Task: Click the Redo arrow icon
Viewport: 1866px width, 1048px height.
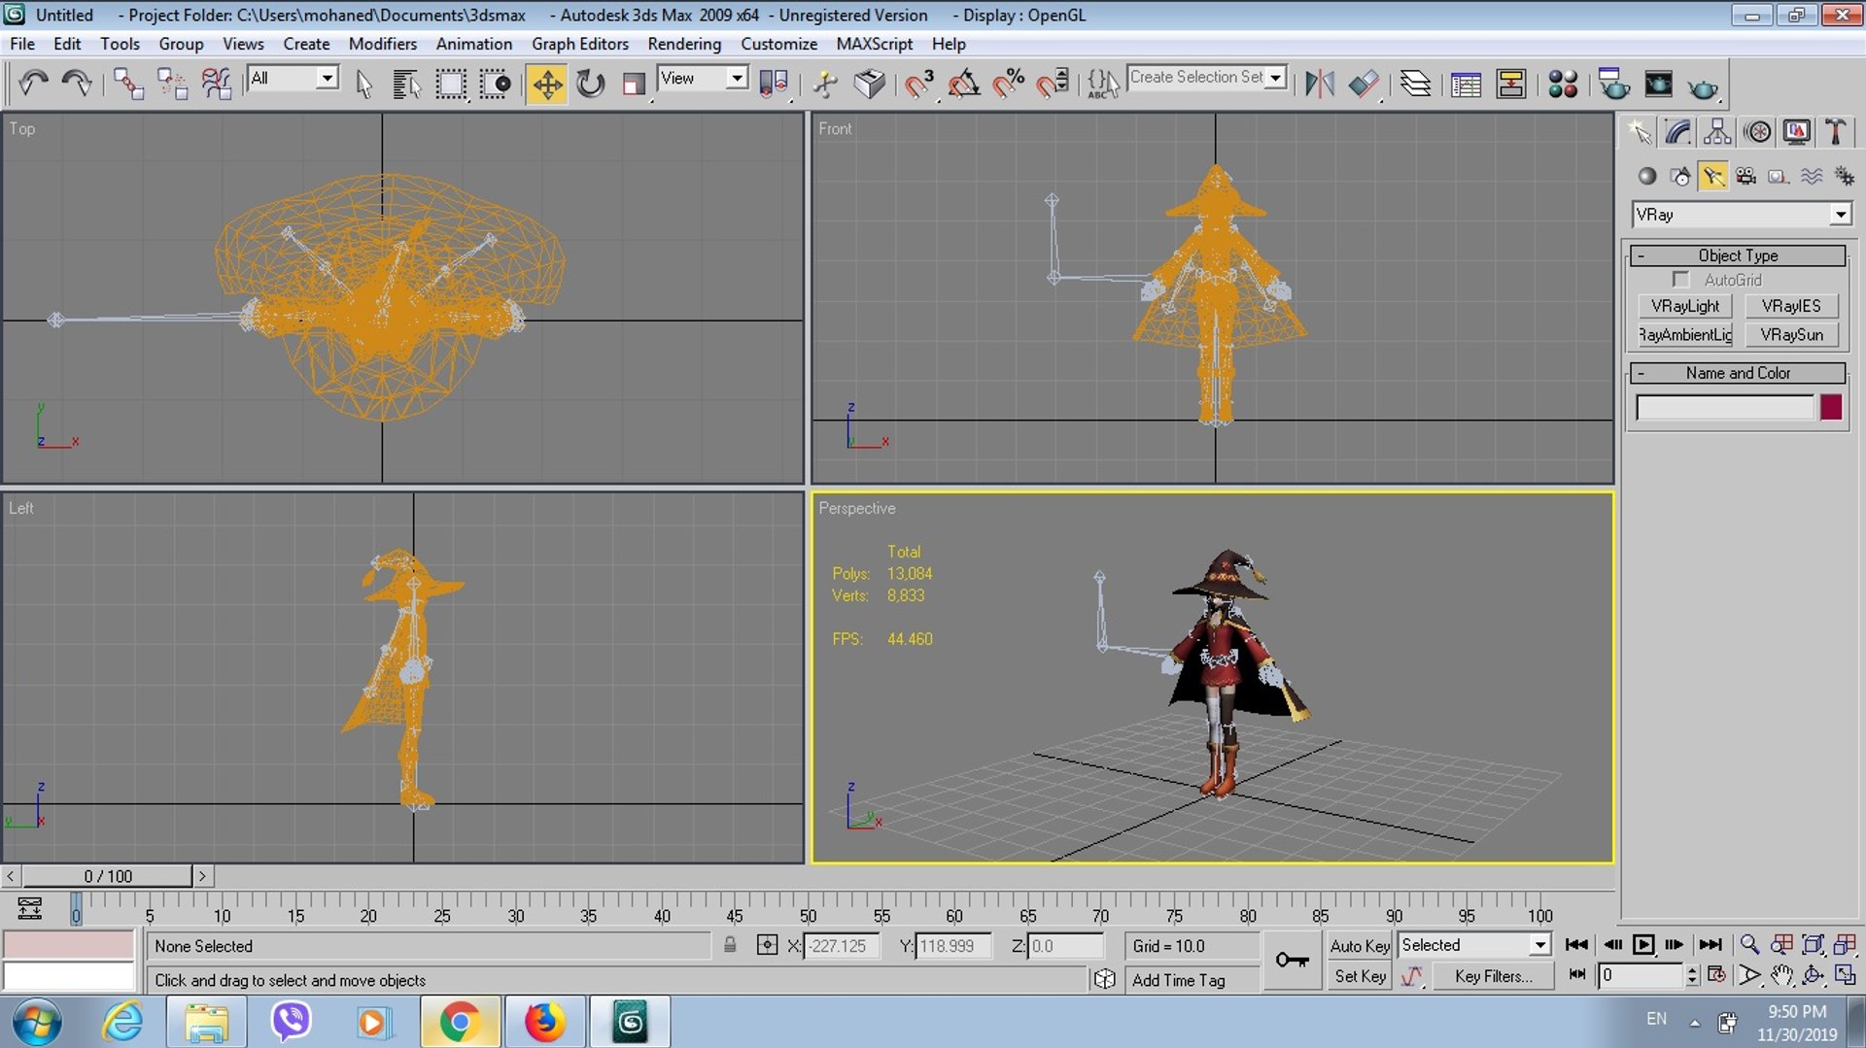Action: 77,84
